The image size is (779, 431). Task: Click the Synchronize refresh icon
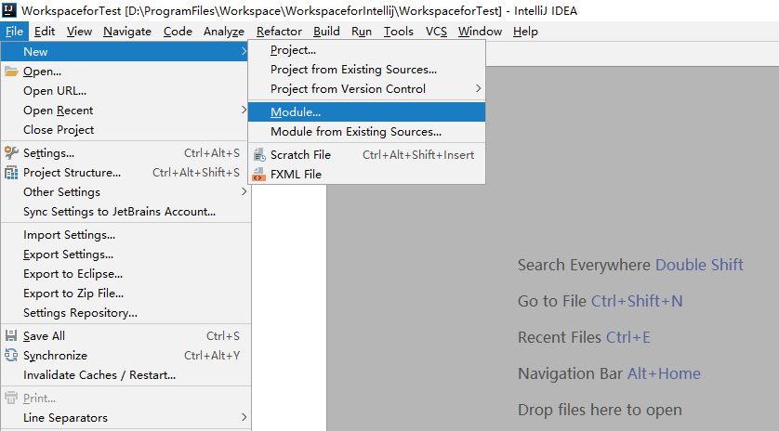pyautogui.click(x=11, y=356)
